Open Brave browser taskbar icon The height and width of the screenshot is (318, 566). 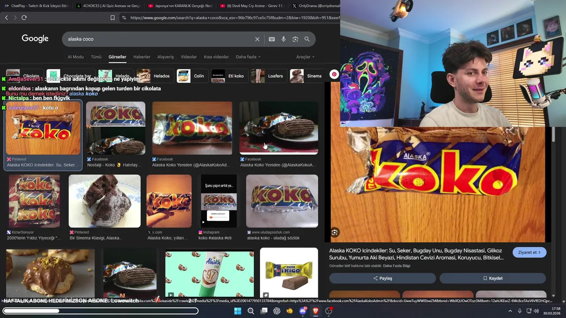tap(316, 311)
